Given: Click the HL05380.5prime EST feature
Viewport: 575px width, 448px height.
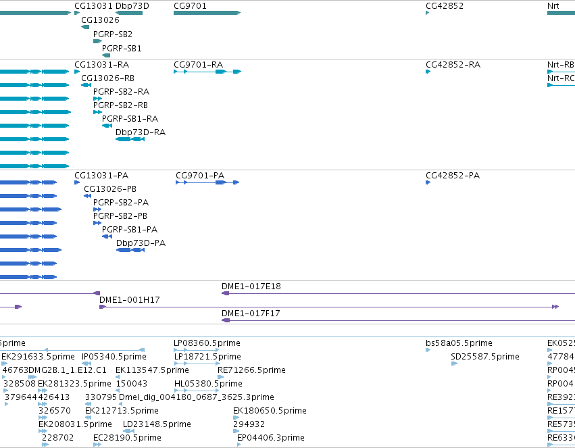Looking at the screenshot, I should tap(197, 391).
